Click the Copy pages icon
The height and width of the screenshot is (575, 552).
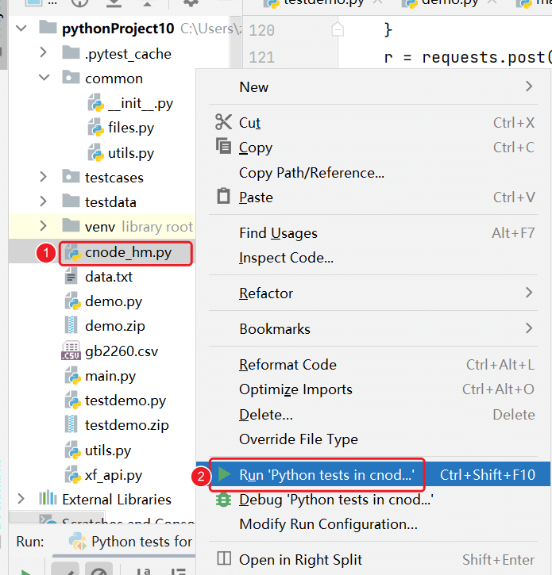[x=223, y=146]
